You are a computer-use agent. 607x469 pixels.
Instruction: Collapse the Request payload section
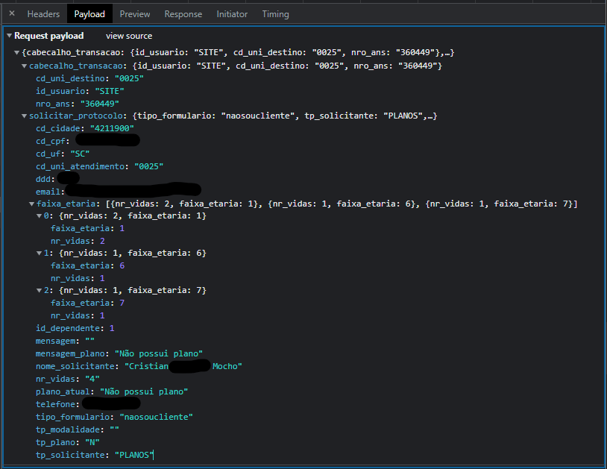coord(9,36)
